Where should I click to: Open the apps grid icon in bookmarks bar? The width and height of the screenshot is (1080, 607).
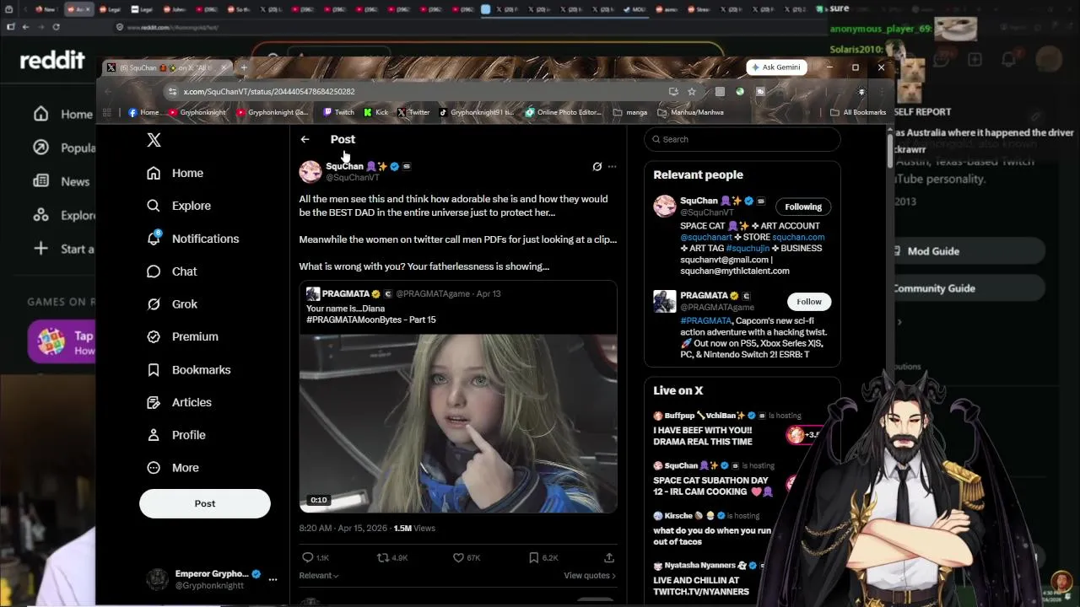tap(107, 112)
